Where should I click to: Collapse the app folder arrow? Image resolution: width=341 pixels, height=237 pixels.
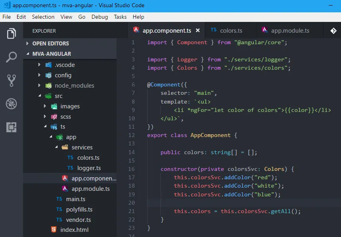tap(51, 137)
